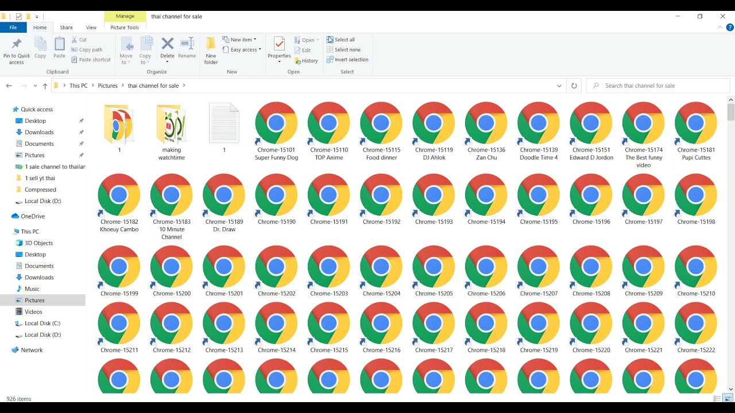
Task: Open Desktop under Quick access
Action: pyautogui.click(x=35, y=121)
